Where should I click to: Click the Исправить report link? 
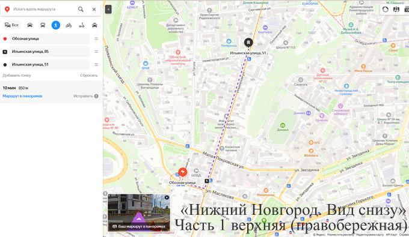(83, 96)
